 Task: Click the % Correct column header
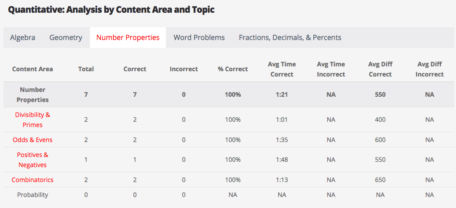(x=233, y=69)
